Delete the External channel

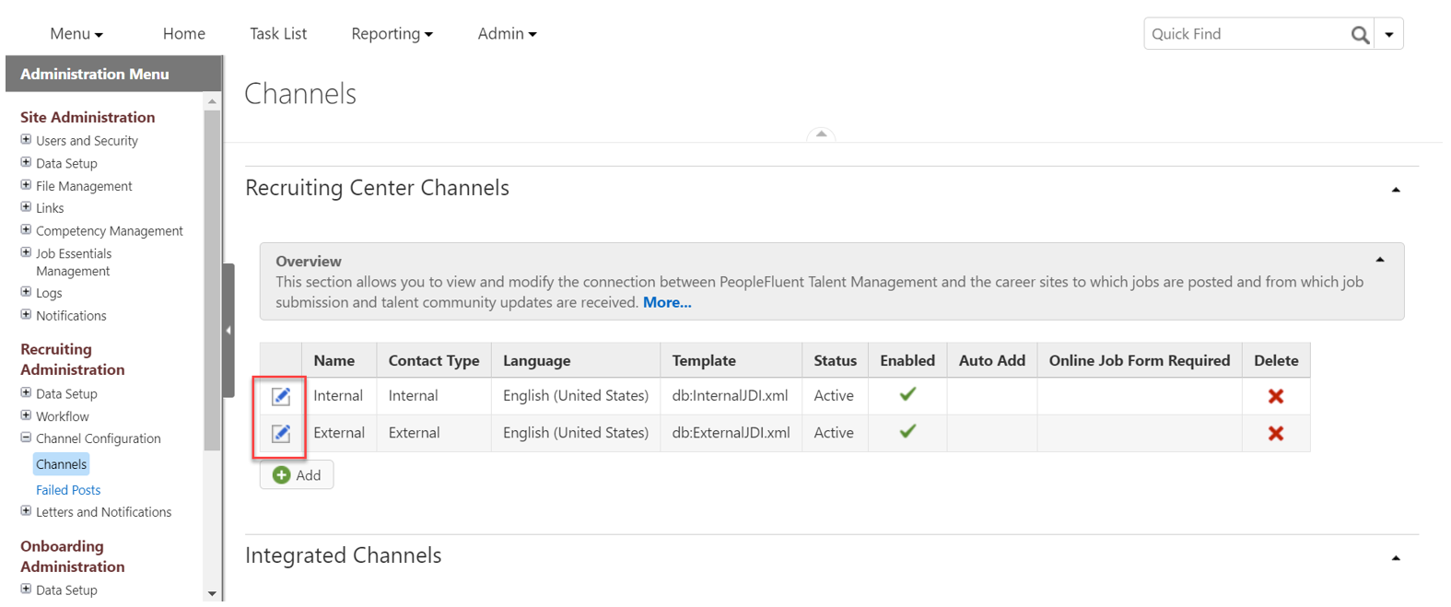1276,433
